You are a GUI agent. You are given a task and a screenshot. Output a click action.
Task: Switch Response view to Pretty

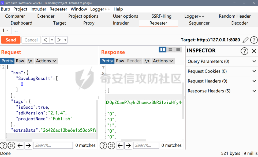[107, 61]
